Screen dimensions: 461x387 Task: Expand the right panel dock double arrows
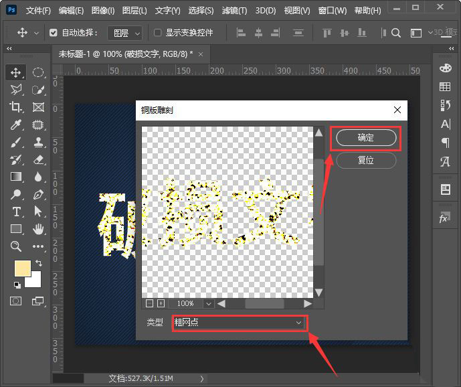452,48
